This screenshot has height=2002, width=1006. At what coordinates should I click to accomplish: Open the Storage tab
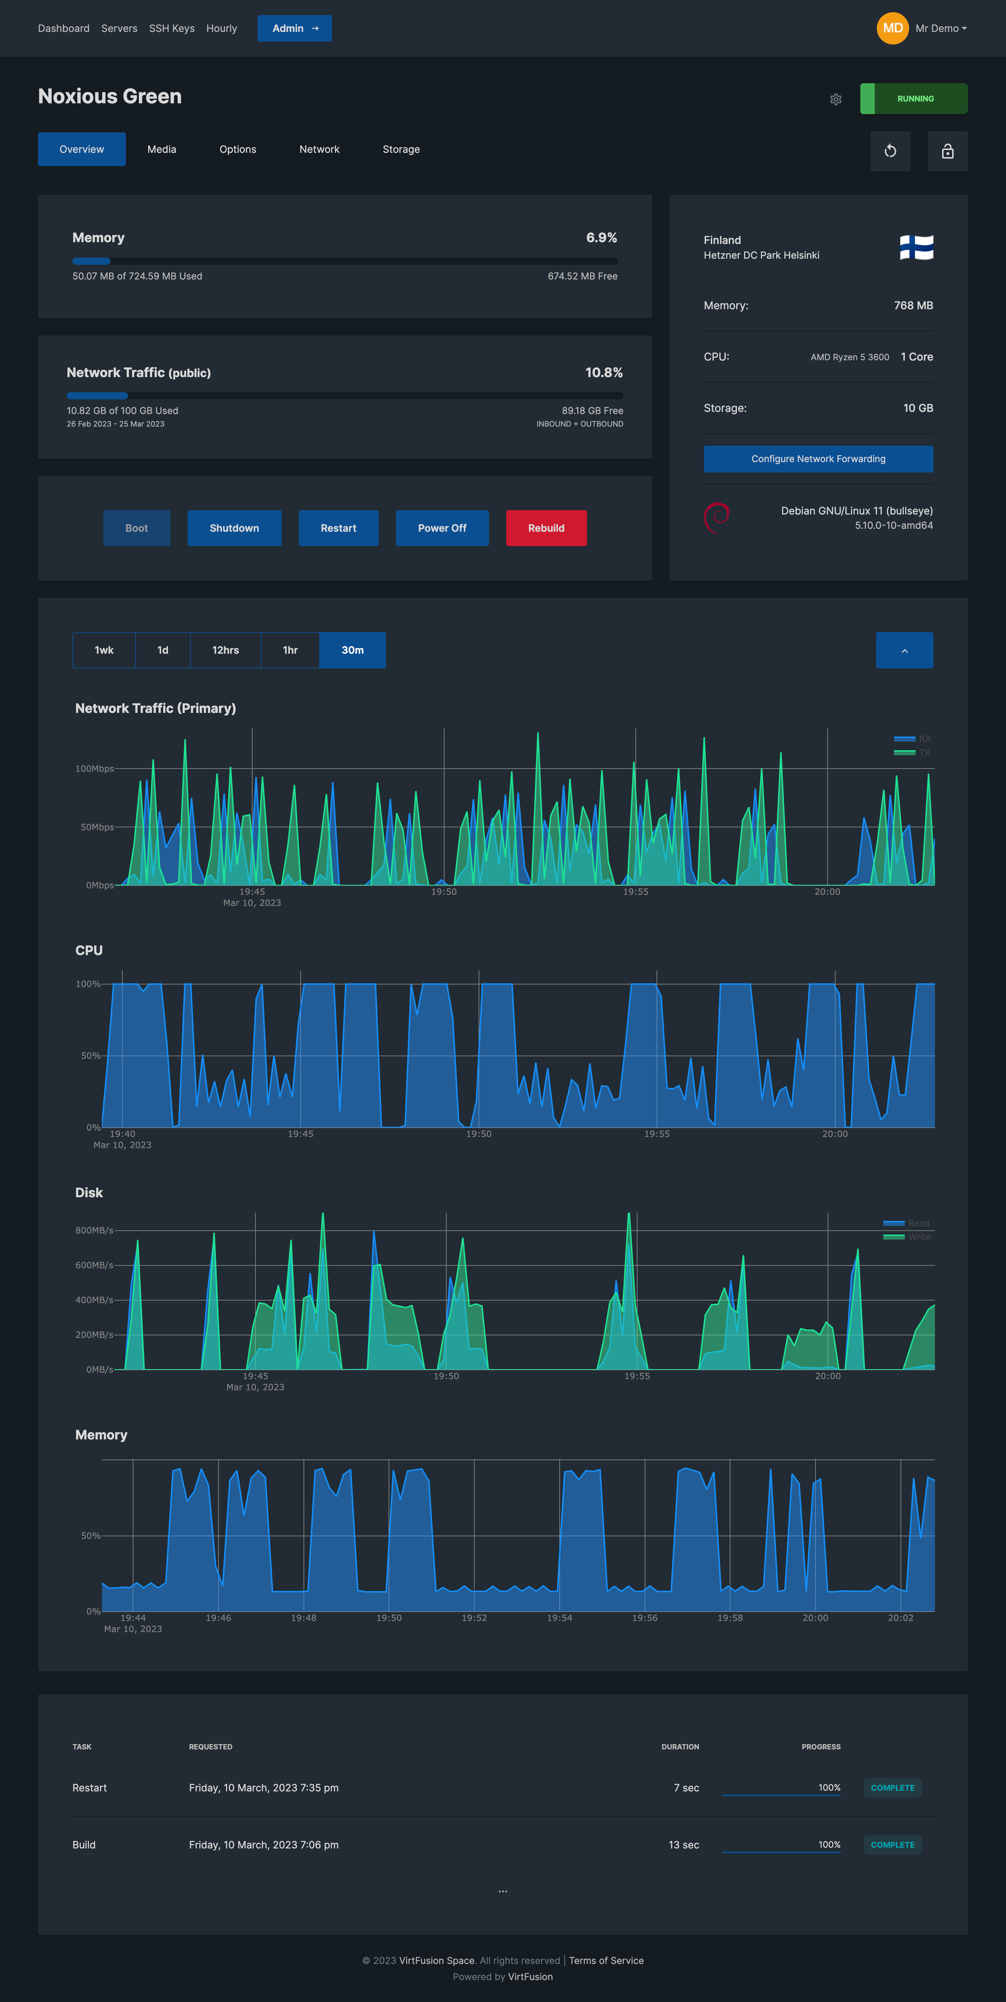click(x=400, y=149)
